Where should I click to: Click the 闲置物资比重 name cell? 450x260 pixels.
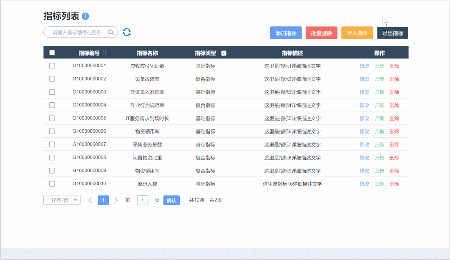pos(147,158)
